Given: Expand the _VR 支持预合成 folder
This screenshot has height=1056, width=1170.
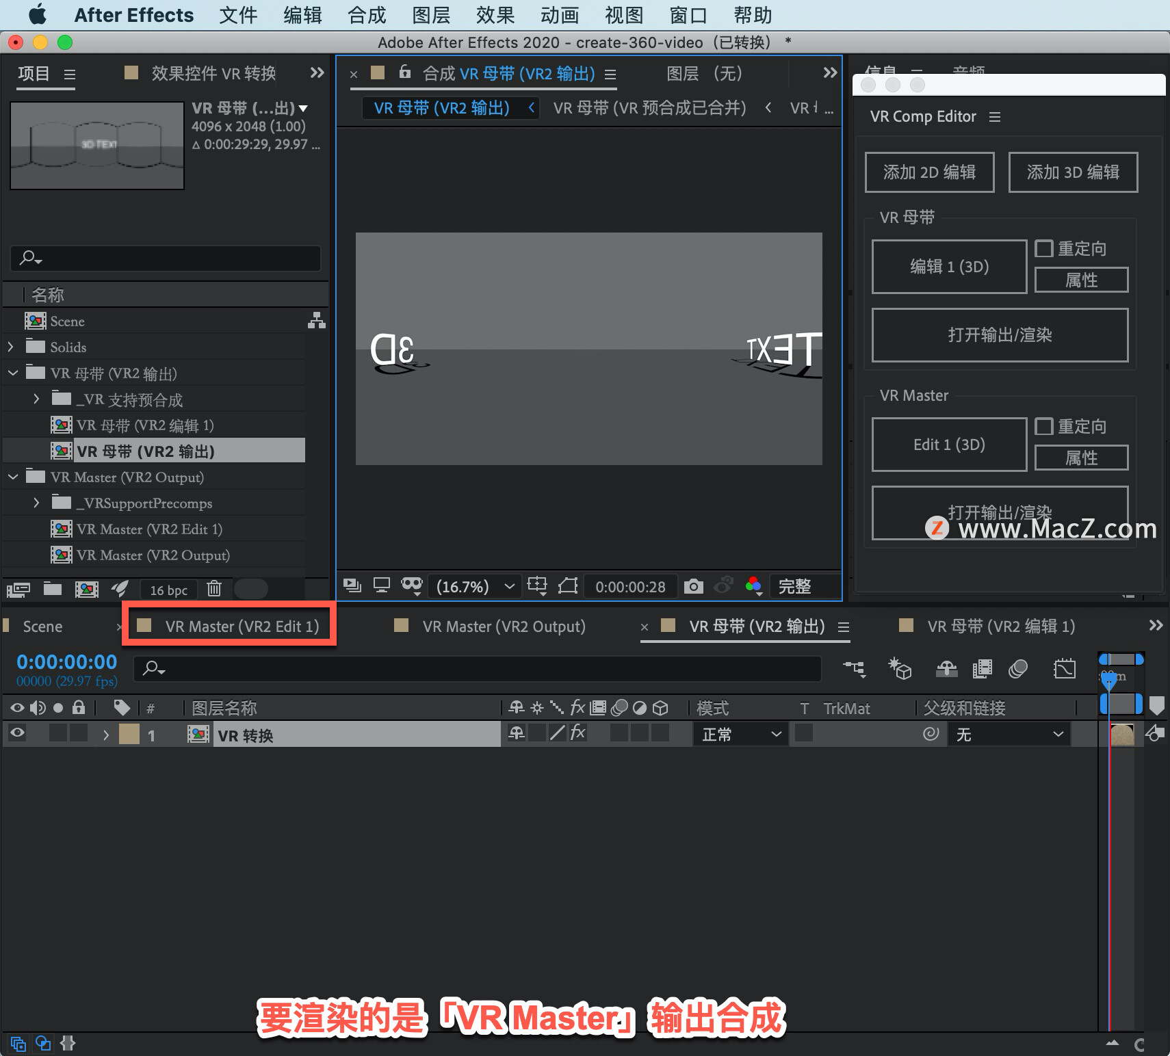Looking at the screenshot, I should [x=37, y=399].
